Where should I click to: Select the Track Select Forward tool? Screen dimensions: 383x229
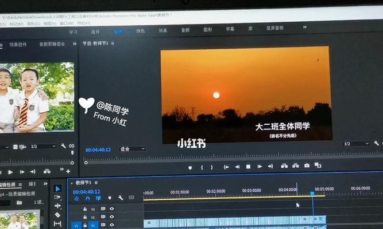click(x=57, y=197)
